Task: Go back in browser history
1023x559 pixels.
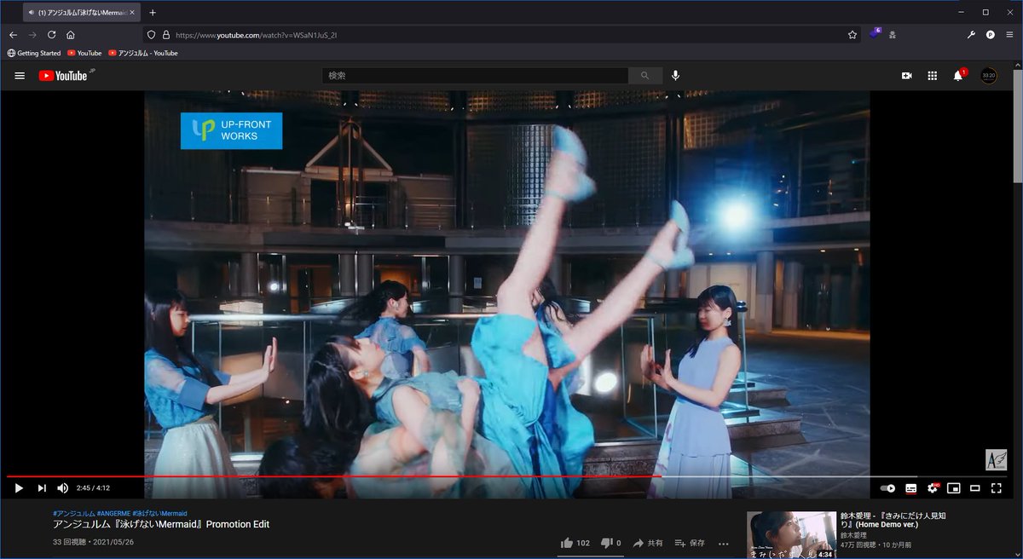Action: (x=13, y=35)
